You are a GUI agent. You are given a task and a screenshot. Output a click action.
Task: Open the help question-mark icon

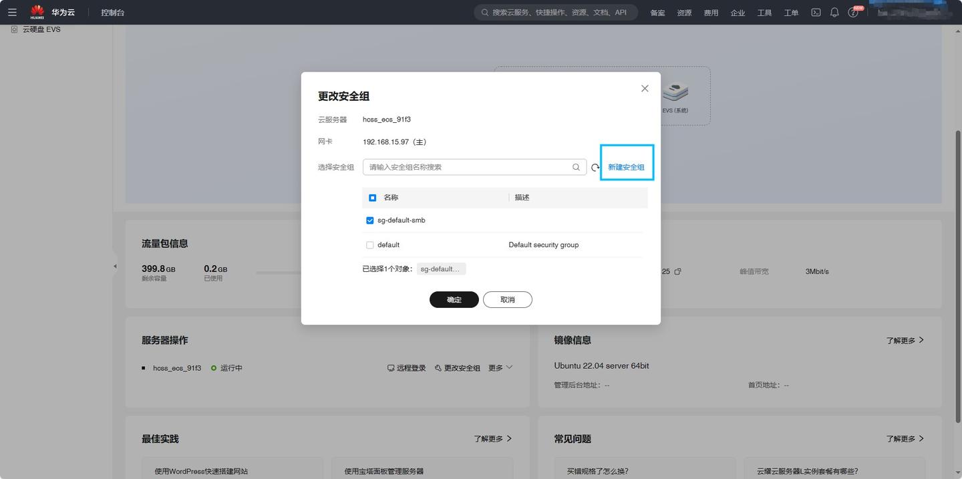click(853, 13)
